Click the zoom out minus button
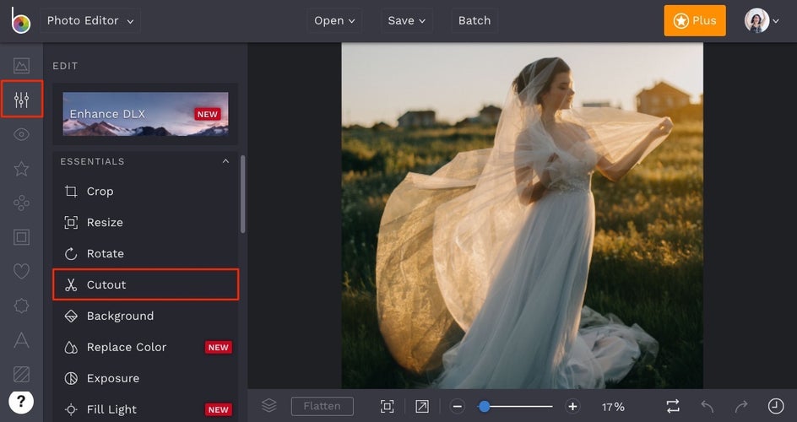Viewport: 797px width, 422px height. click(x=457, y=406)
